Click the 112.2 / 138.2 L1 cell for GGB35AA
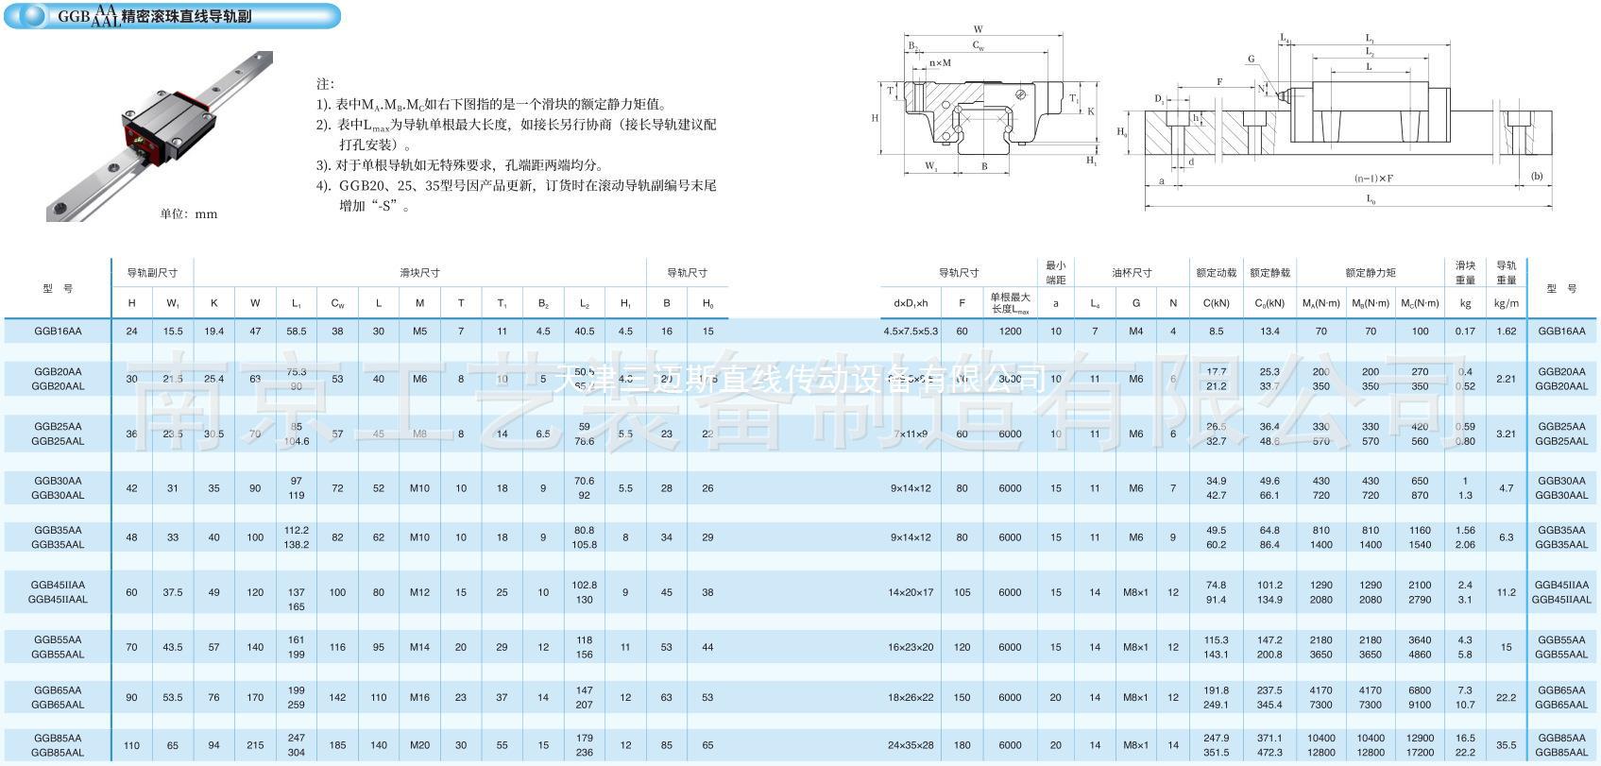Viewport: 1601px width, 766px height. 297,537
